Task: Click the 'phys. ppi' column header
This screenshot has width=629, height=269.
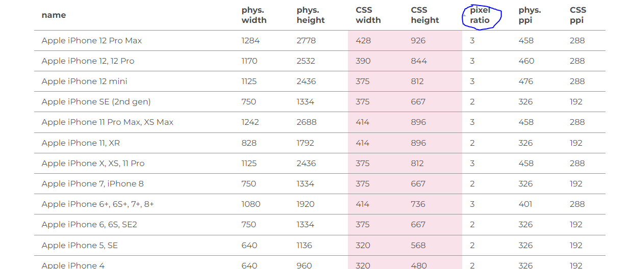Action: click(x=530, y=15)
